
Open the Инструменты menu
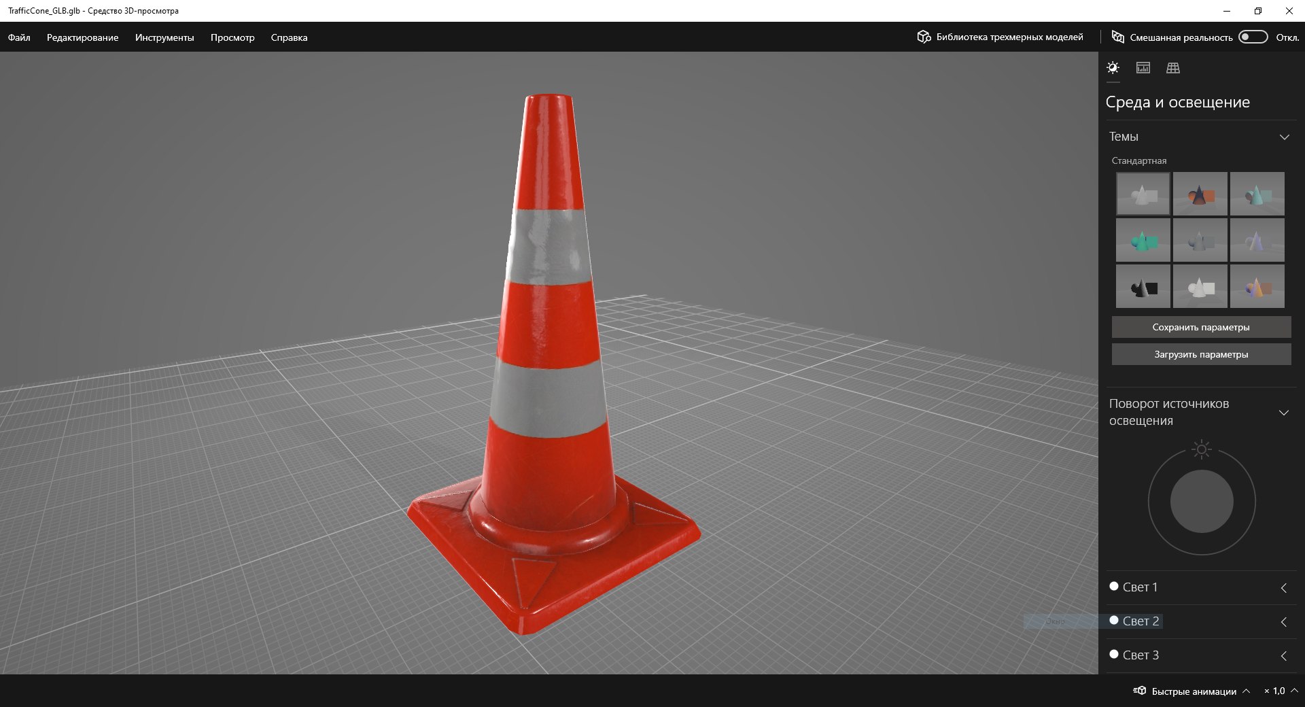point(164,37)
